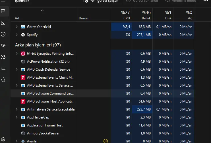211x143 pixels.
Task: Expand the Spotify process group
Action: point(16,35)
